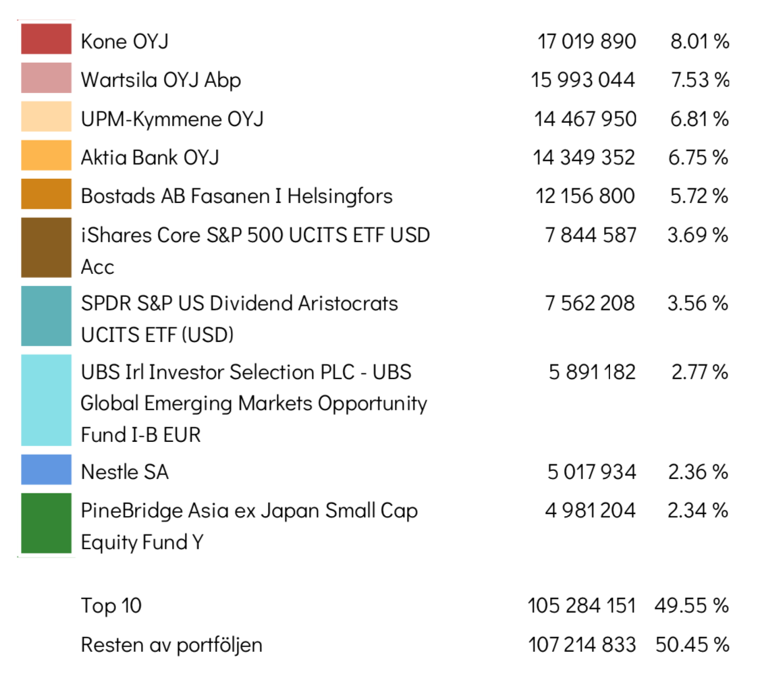This screenshot has height=691, width=768.
Task: Select the Wartsila OYJ Abp holding name
Action: tap(161, 80)
